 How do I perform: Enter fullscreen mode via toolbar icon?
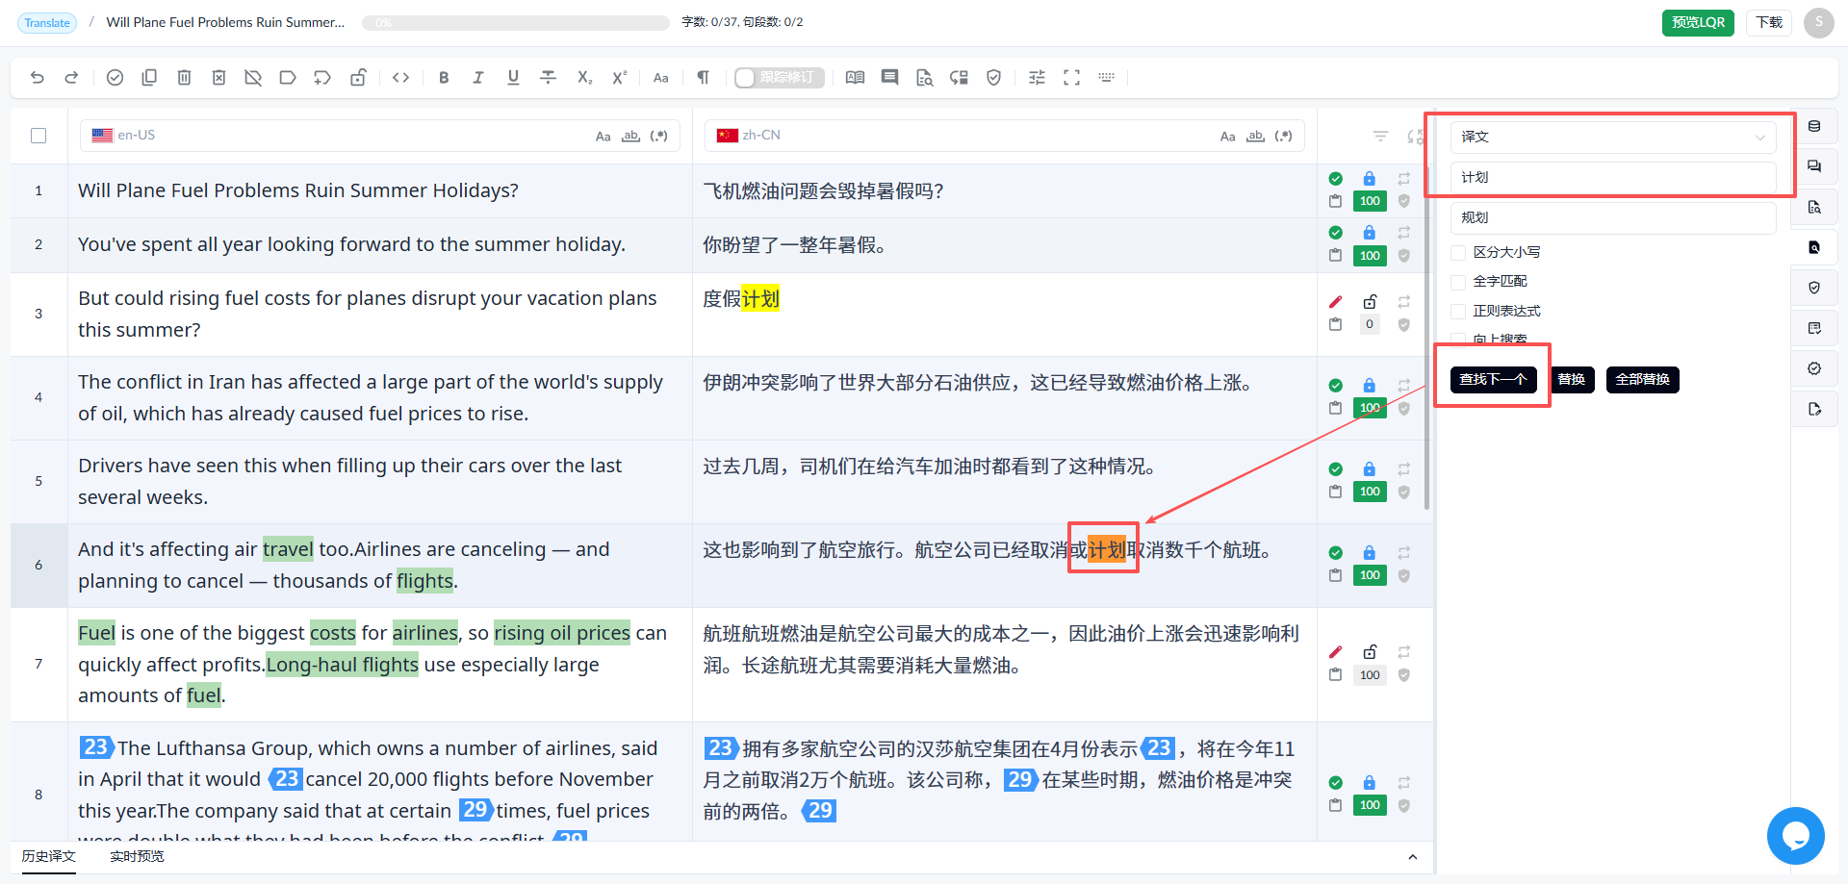point(1071,78)
